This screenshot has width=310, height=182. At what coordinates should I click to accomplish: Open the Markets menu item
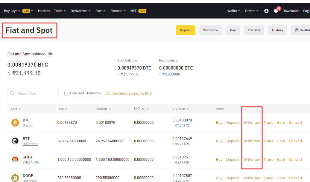44,11
